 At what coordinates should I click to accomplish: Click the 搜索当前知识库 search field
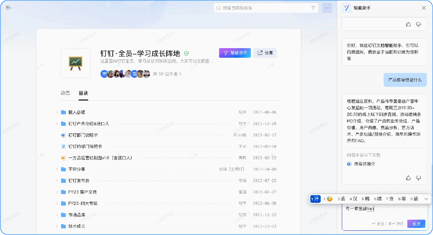[265, 8]
